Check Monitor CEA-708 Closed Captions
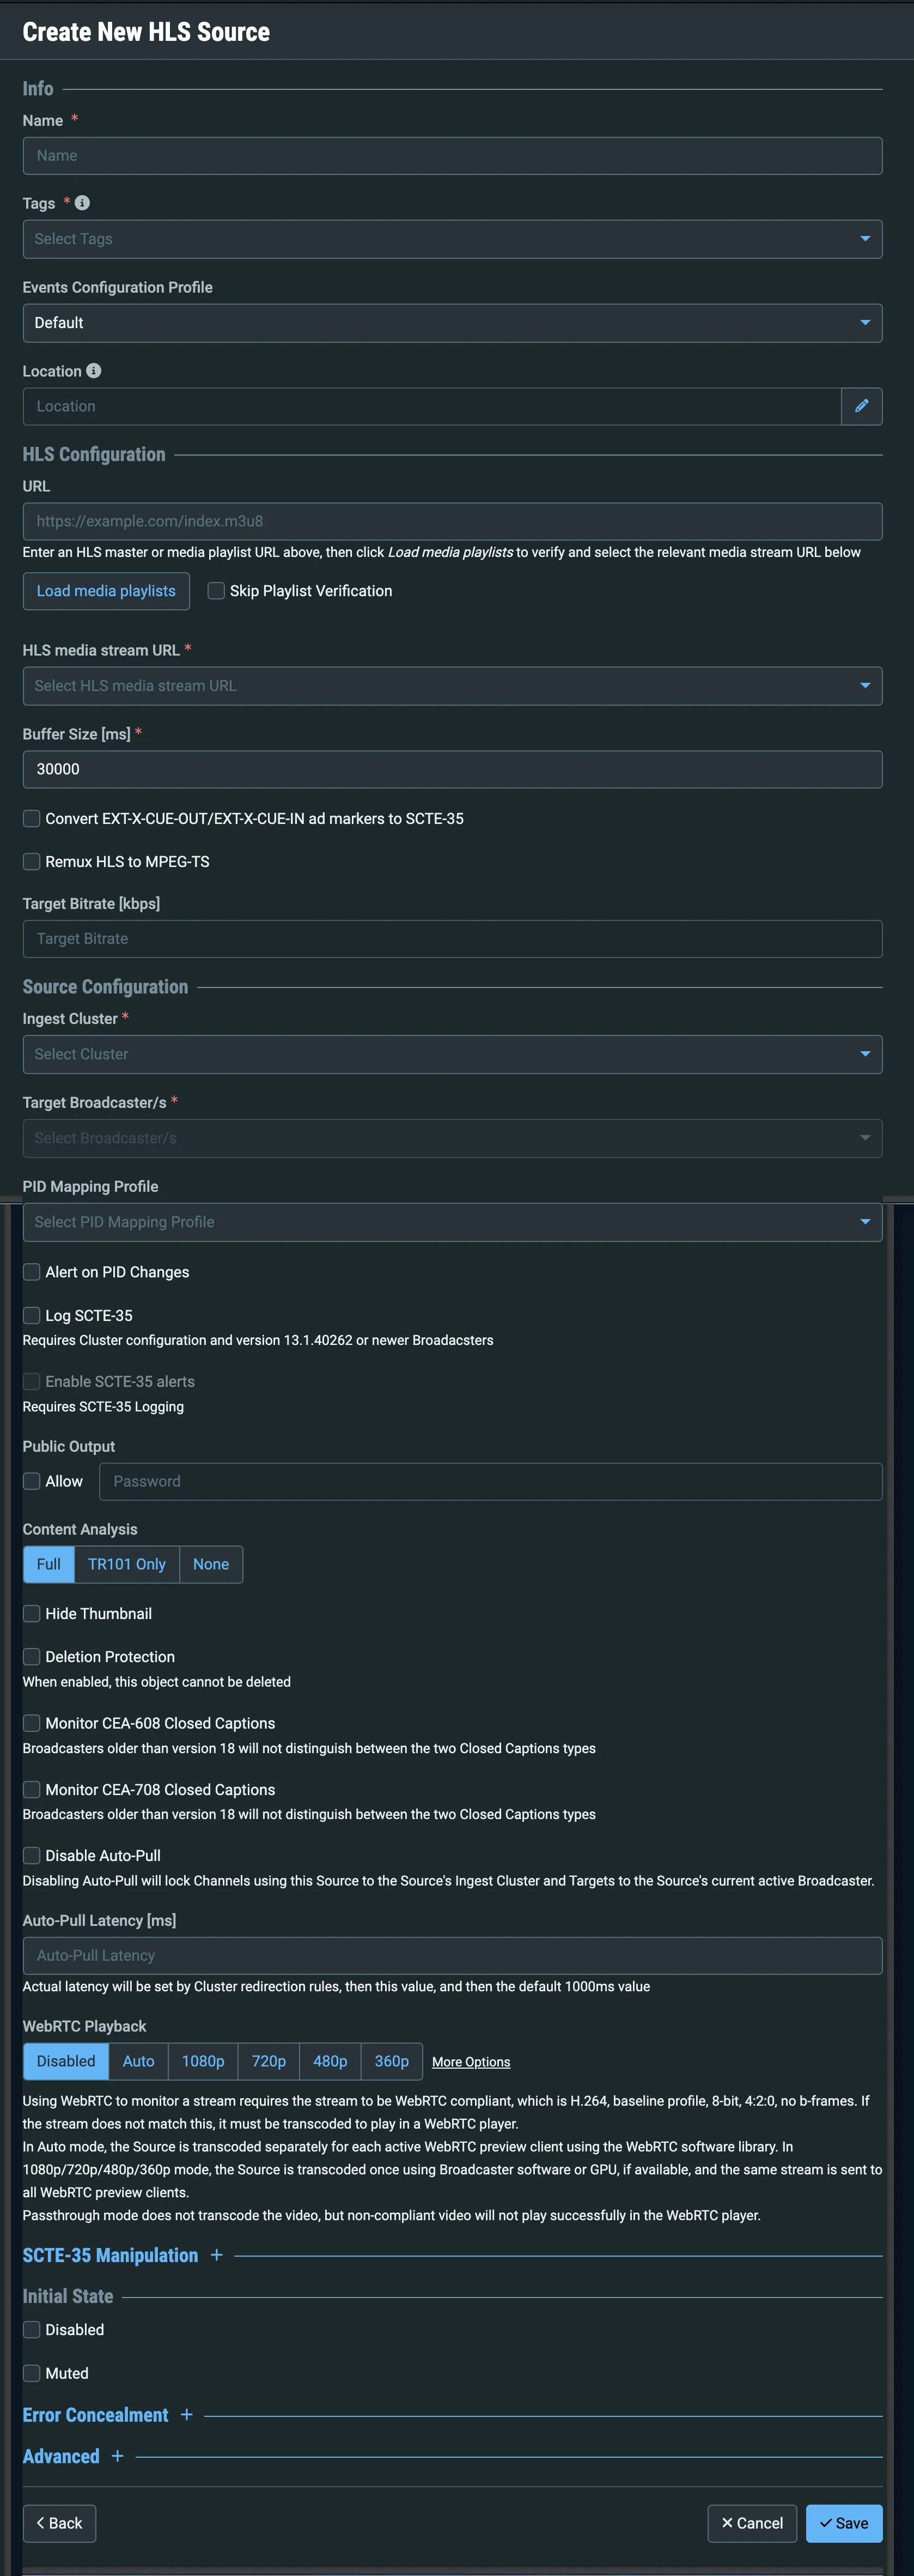Image resolution: width=914 pixels, height=2576 pixels. (x=32, y=1789)
